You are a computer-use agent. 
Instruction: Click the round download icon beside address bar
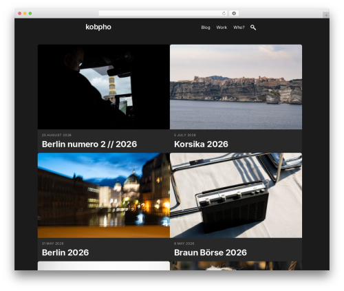(234, 14)
